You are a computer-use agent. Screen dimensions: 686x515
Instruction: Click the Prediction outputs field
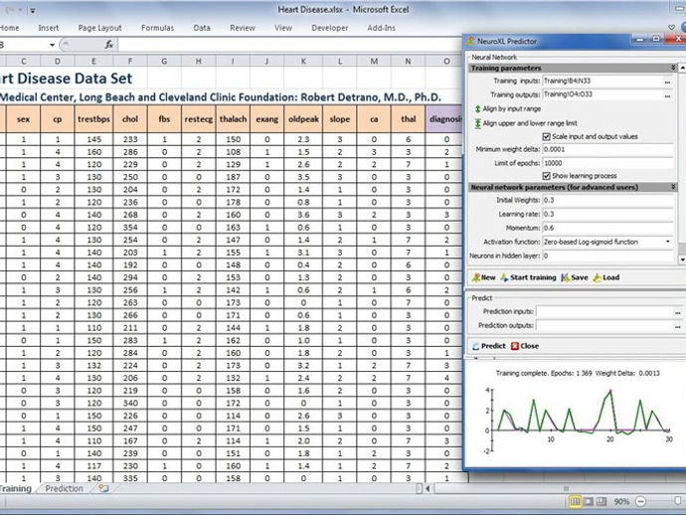[604, 326]
